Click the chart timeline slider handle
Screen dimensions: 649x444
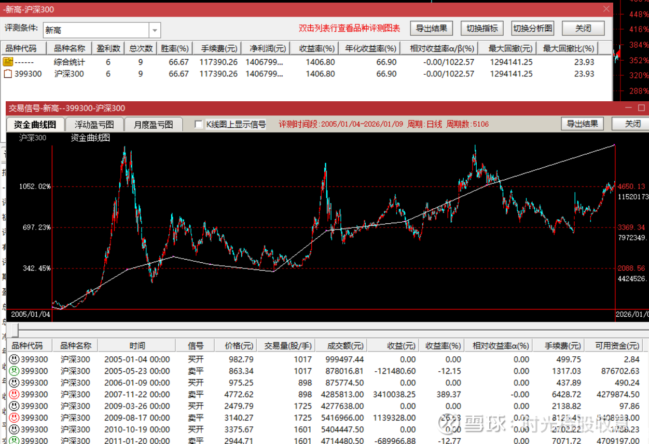pyautogui.click(x=15, y=330)
